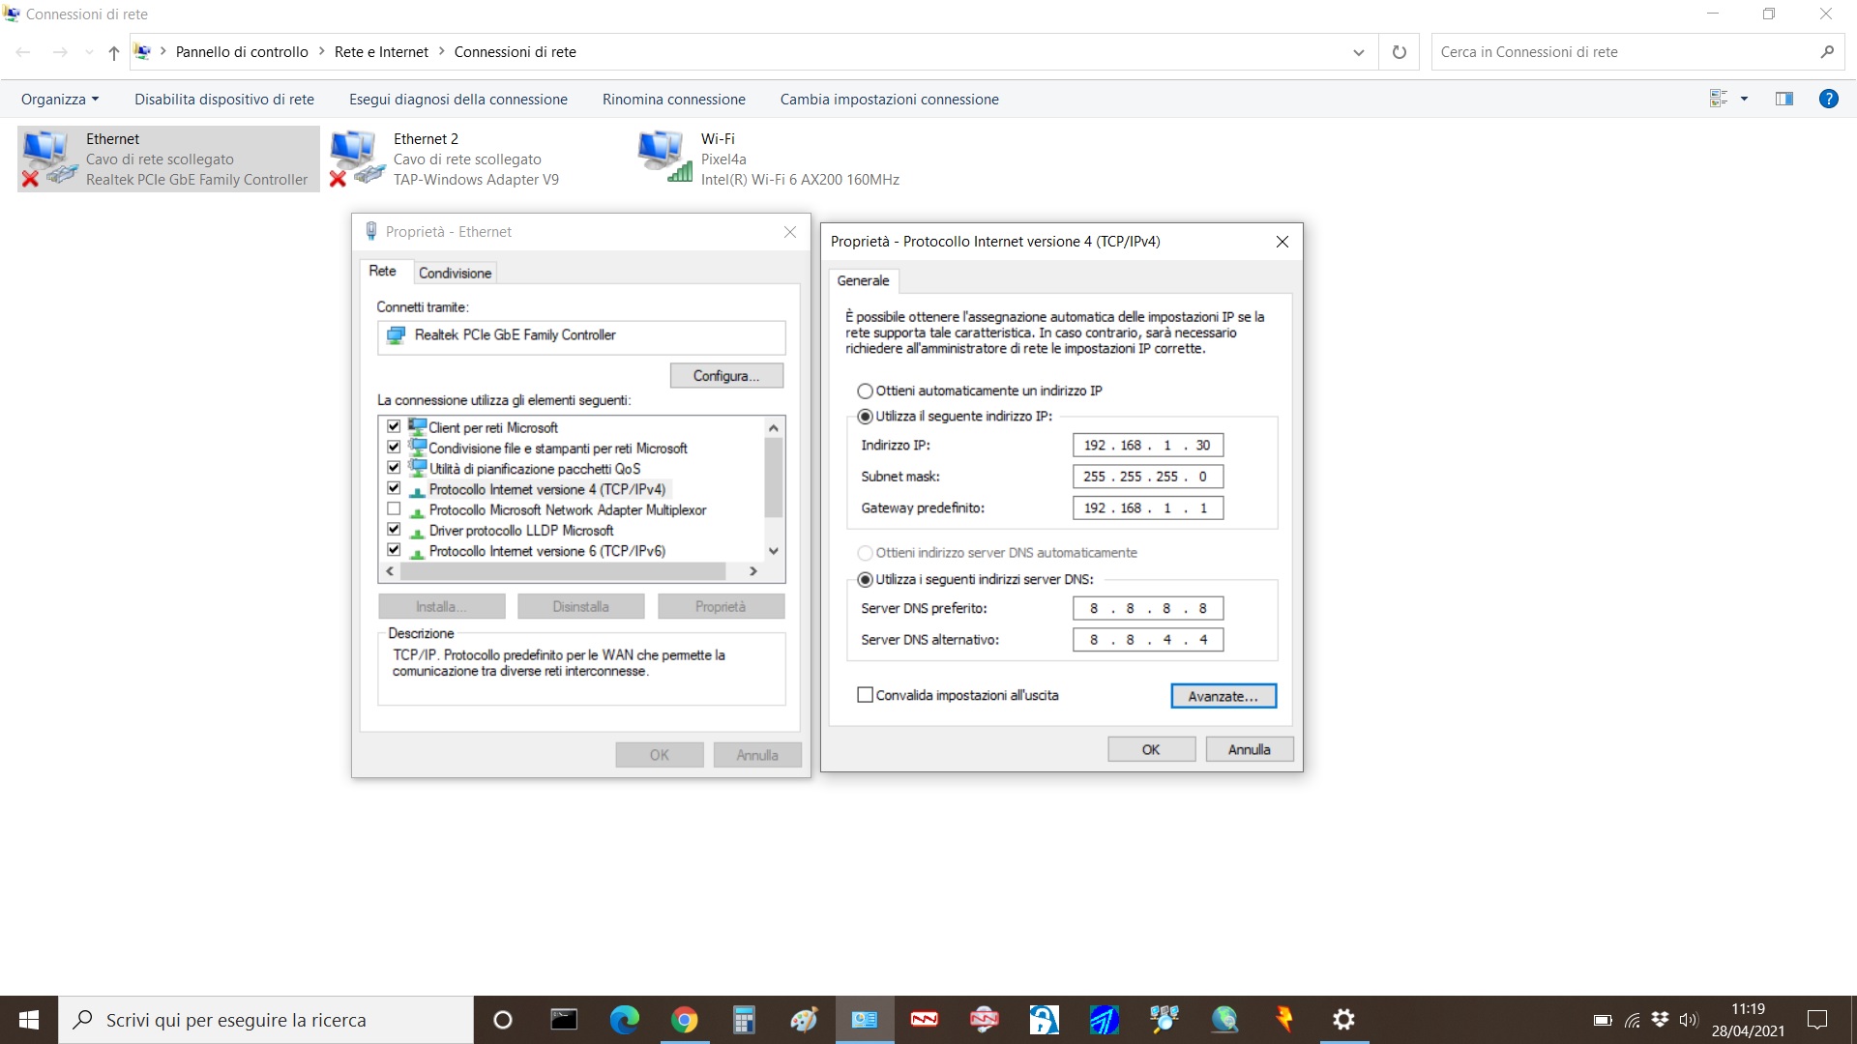Open Settings gear icon in taskbar
The width and height of the screenshot is (1857, 1044).
click(1343, 1020)
